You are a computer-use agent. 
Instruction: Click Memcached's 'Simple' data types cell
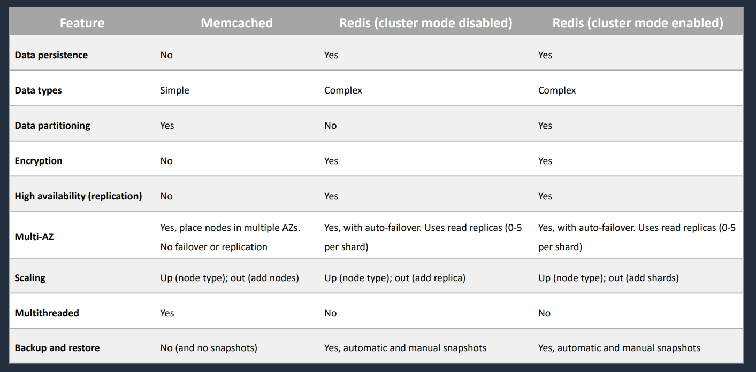[174, 90]
